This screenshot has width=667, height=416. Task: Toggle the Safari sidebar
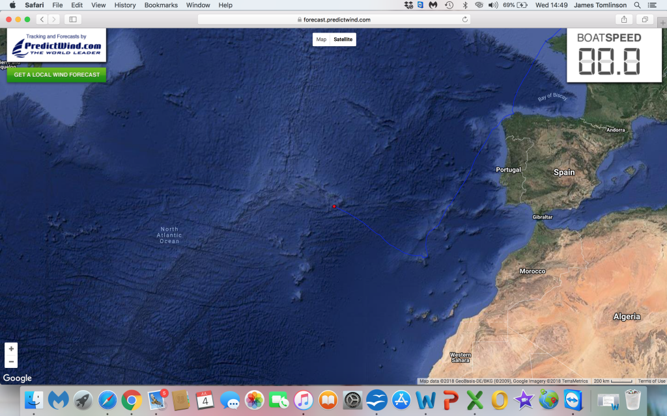73,19
